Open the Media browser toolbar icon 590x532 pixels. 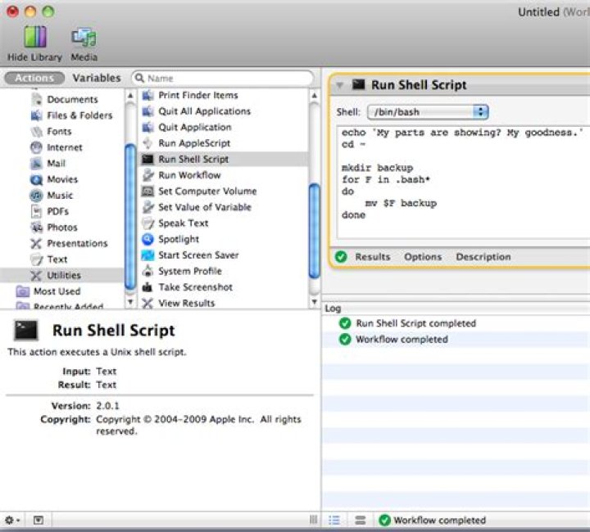84,37
